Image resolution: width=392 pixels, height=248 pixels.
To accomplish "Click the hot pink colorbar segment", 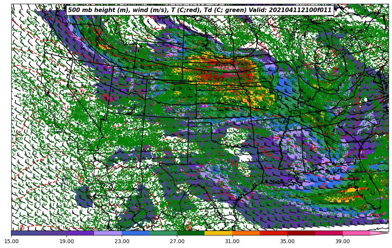I will coord(356,233).
